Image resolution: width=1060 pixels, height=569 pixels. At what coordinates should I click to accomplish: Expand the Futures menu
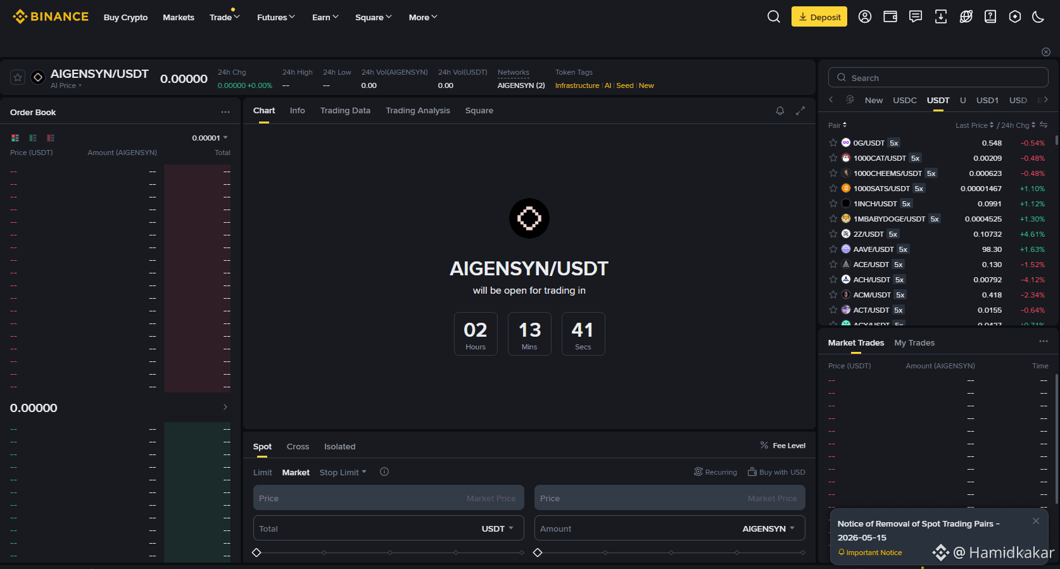(276, 17)
